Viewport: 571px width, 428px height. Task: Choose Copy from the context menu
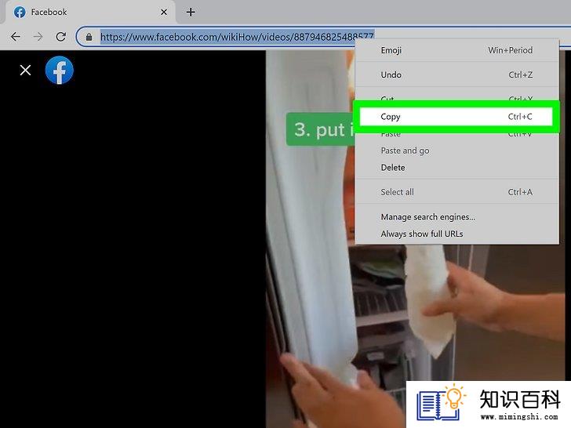(x=456, y=117)
